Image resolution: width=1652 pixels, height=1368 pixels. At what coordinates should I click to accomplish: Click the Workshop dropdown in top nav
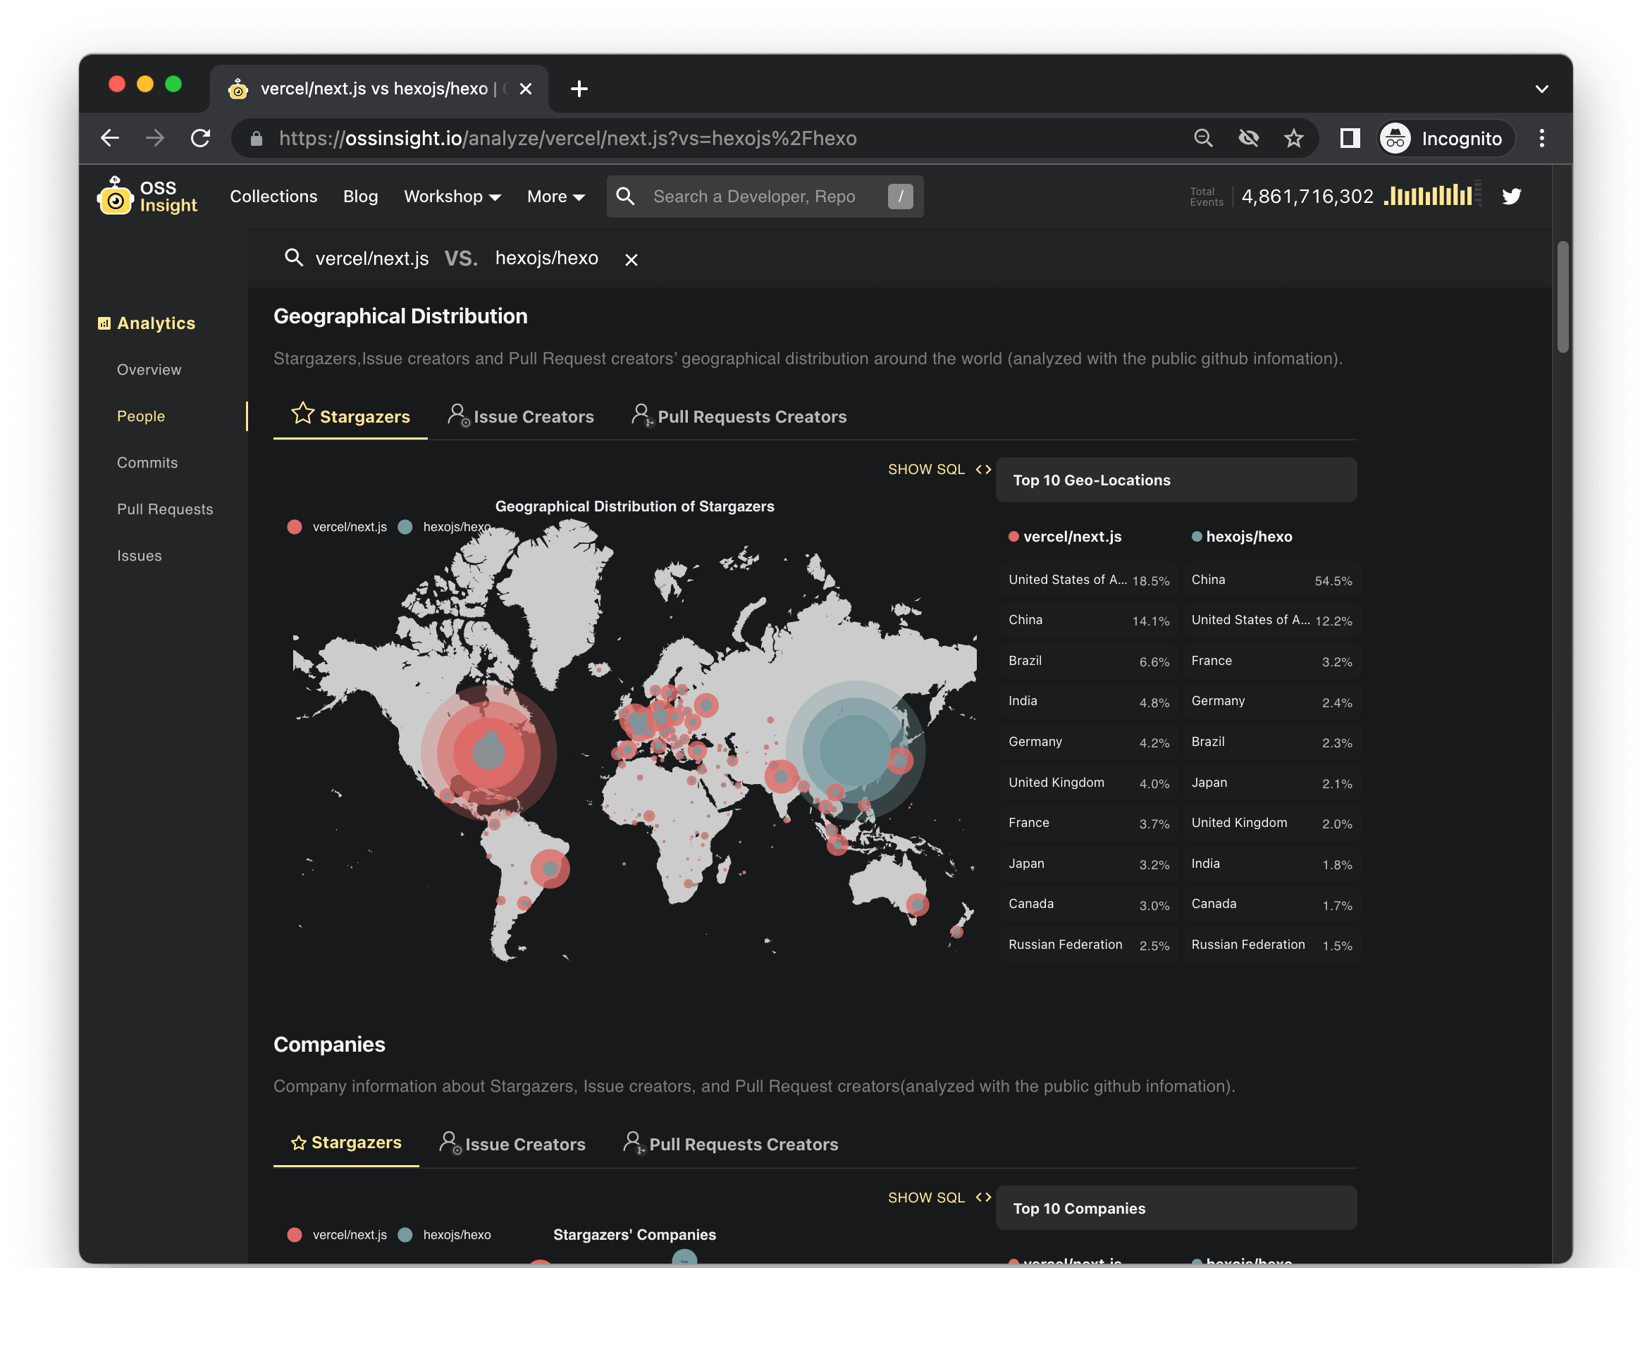coord(450,196)
